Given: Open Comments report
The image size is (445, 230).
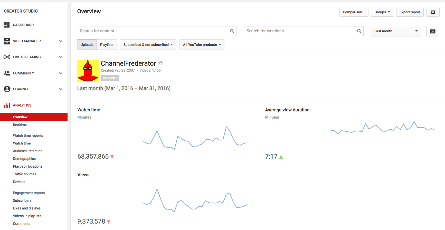Looking at the screenshot, I should coord(22,224).
